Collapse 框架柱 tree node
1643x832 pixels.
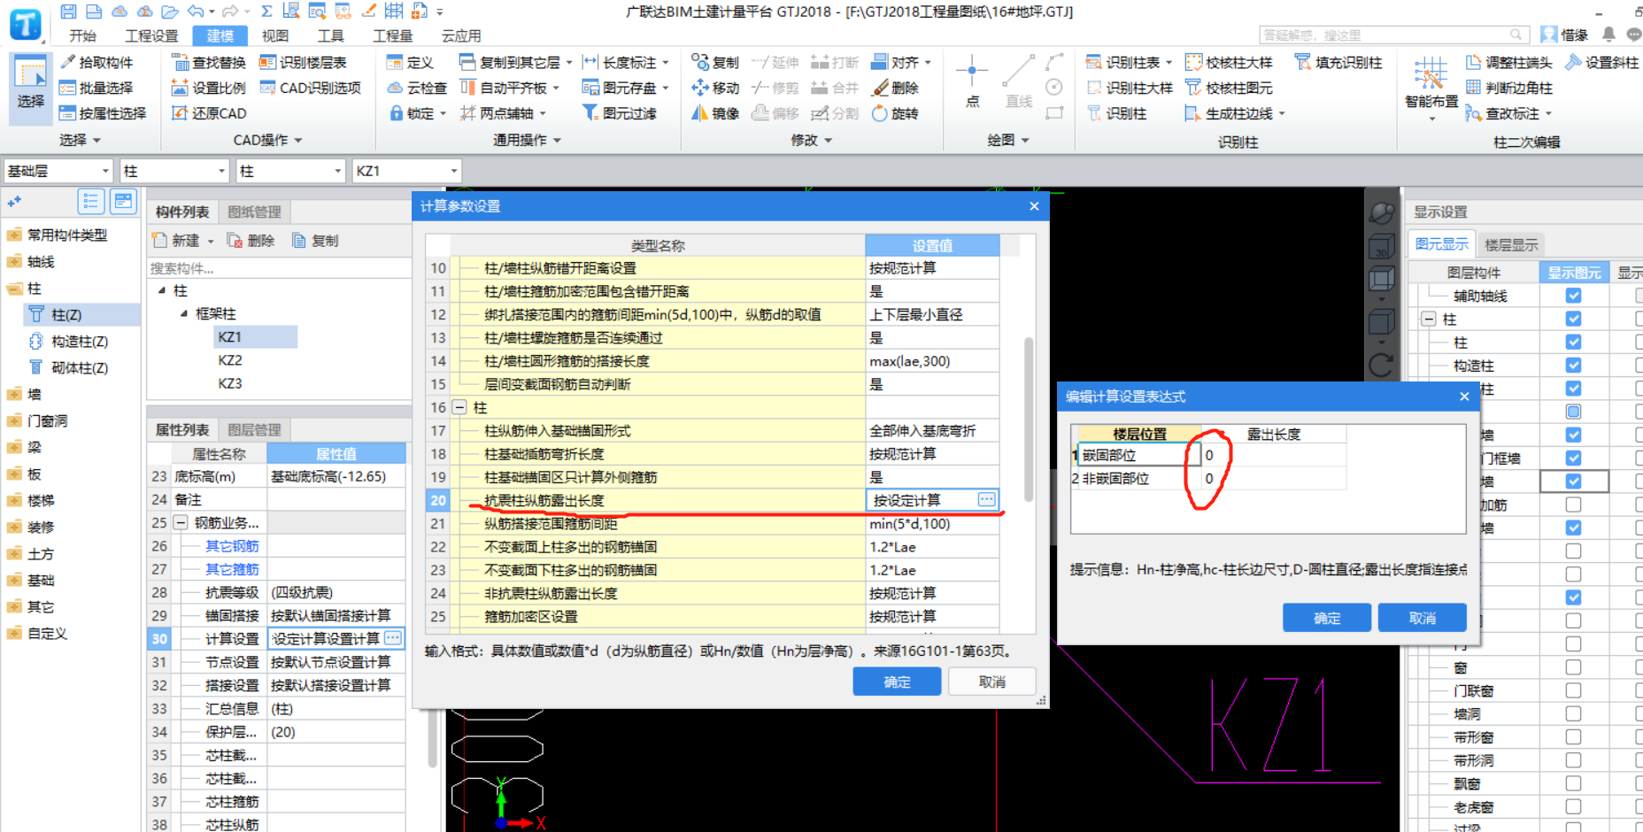[184, 313]
